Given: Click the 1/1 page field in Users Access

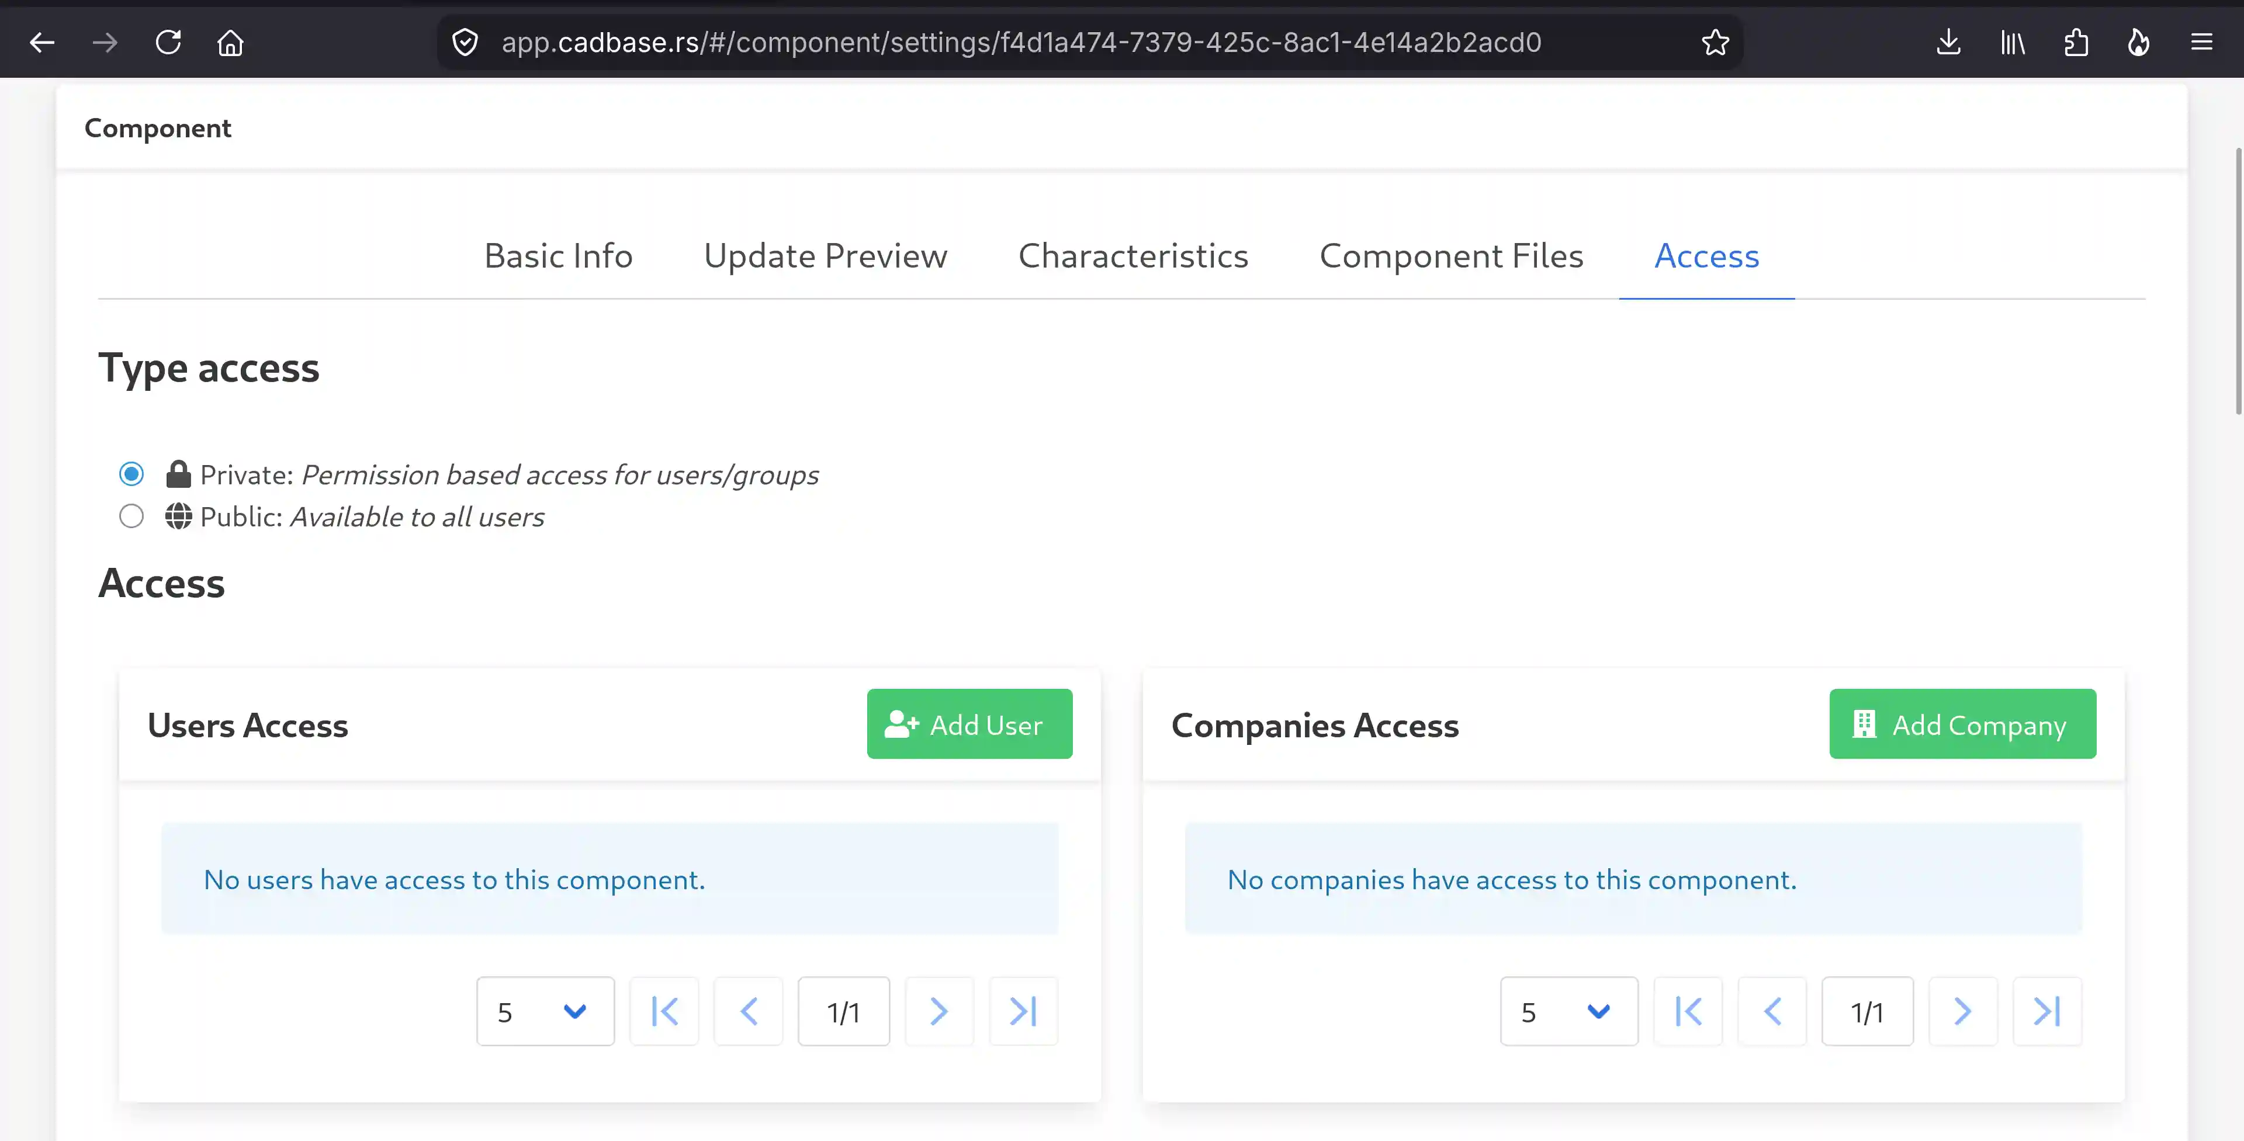Looking at the screenshot, I should click(843, 1011).
